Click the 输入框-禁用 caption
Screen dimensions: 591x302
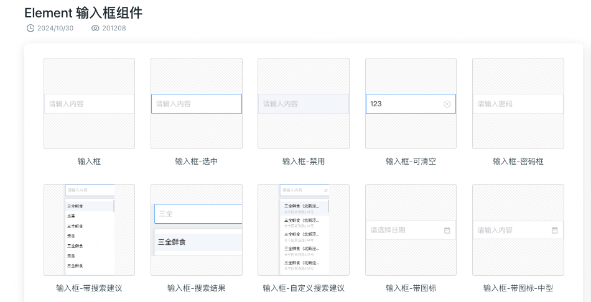pyautogui.click(x=304, y=162)
